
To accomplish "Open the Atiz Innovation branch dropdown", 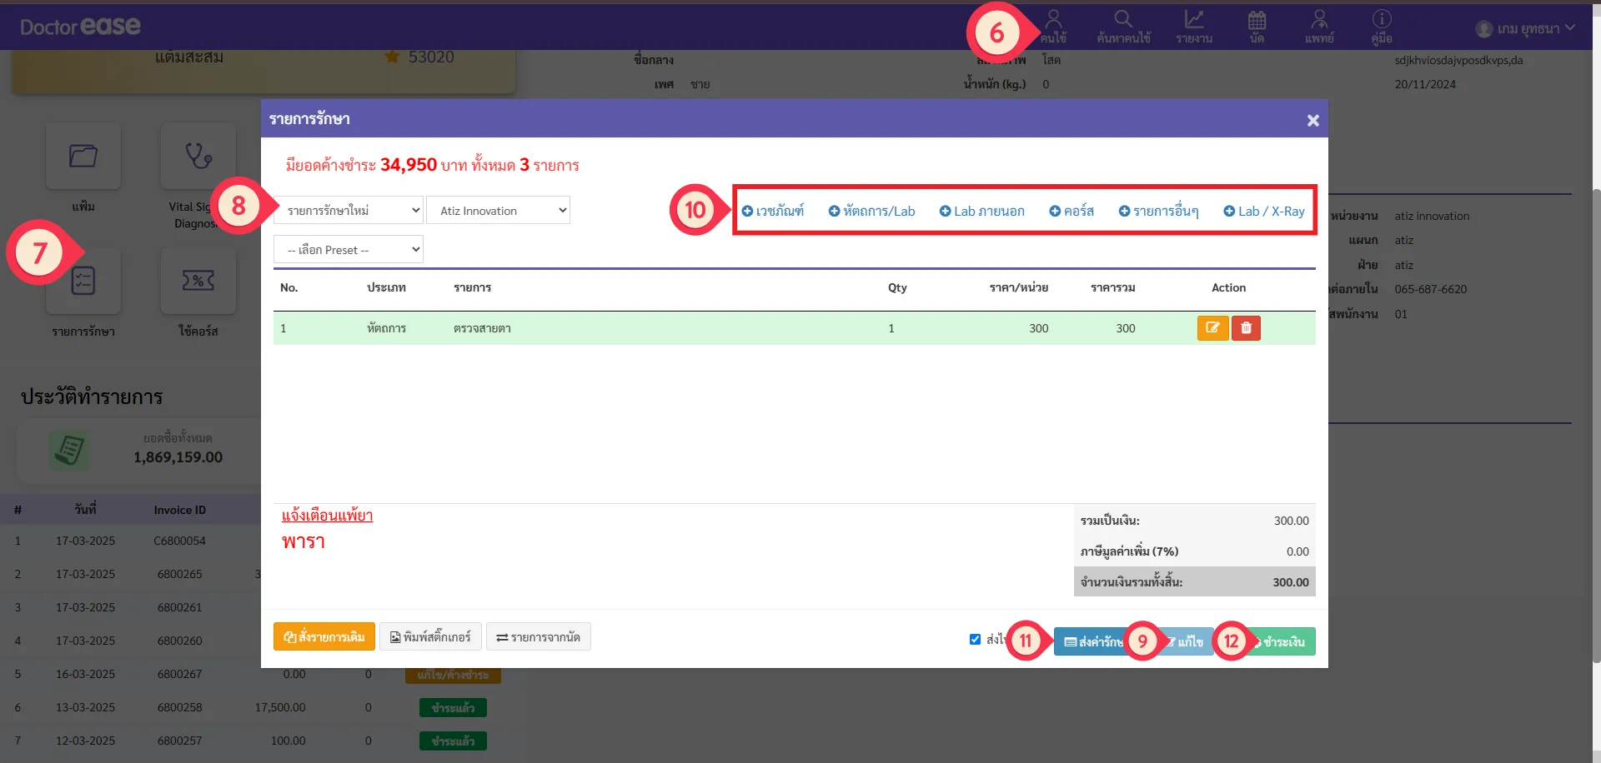I will coord(499,211).
